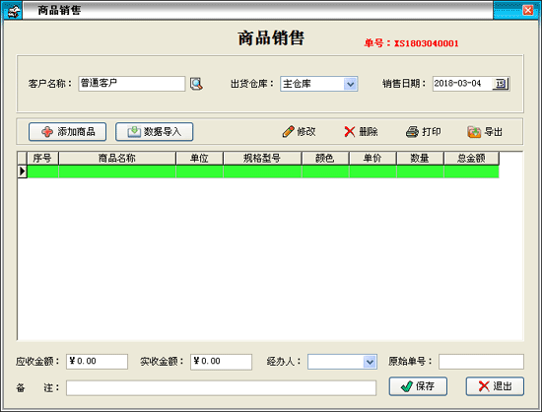
Task: Click the 商品名称 column header
Action: point(117,159)
